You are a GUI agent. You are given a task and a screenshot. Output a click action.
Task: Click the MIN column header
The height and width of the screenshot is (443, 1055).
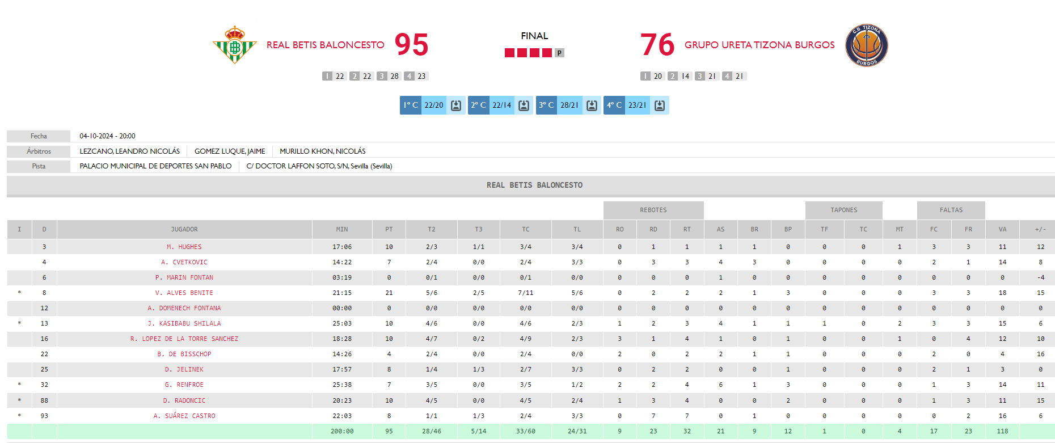pyautogui.click(x=342, y=230)
